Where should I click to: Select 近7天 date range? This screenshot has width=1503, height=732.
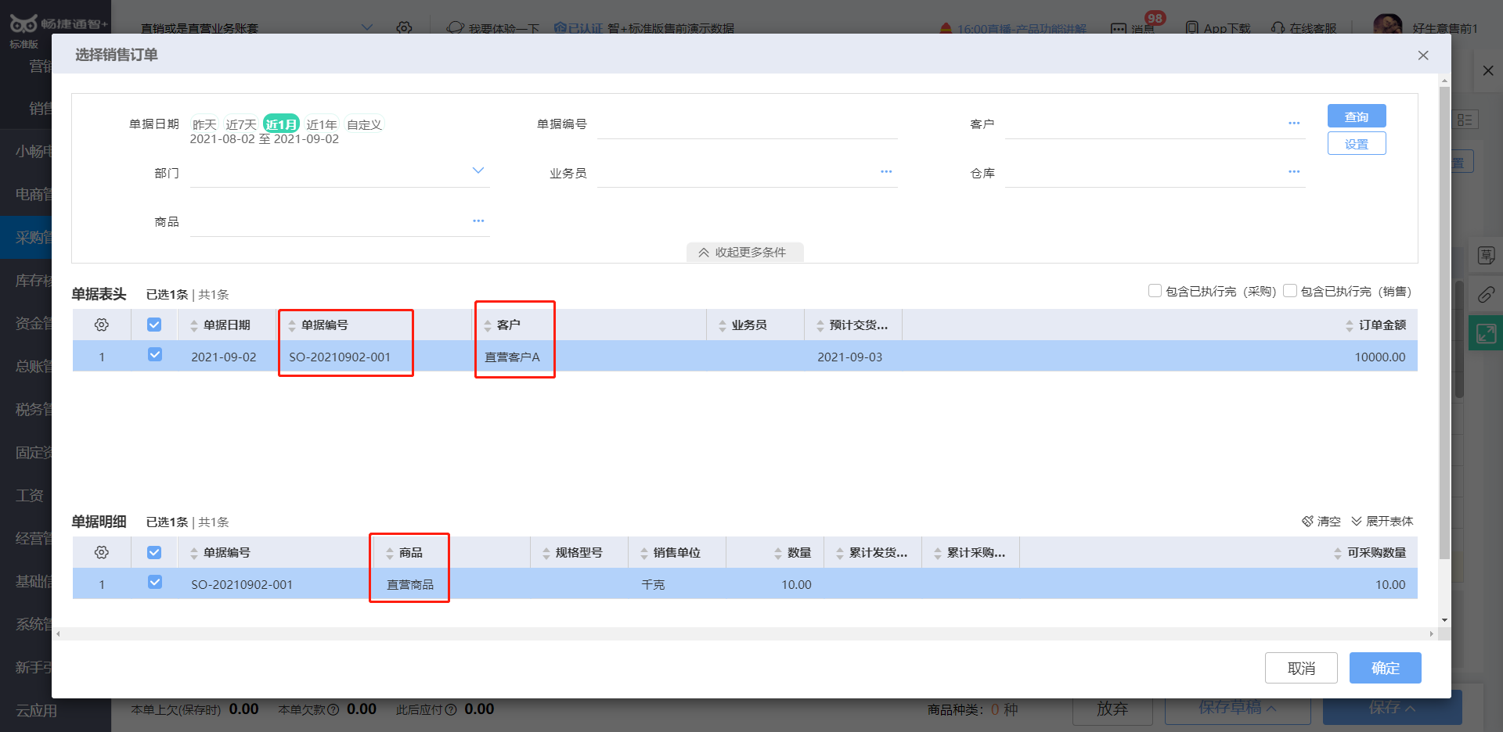click(241, 124)
